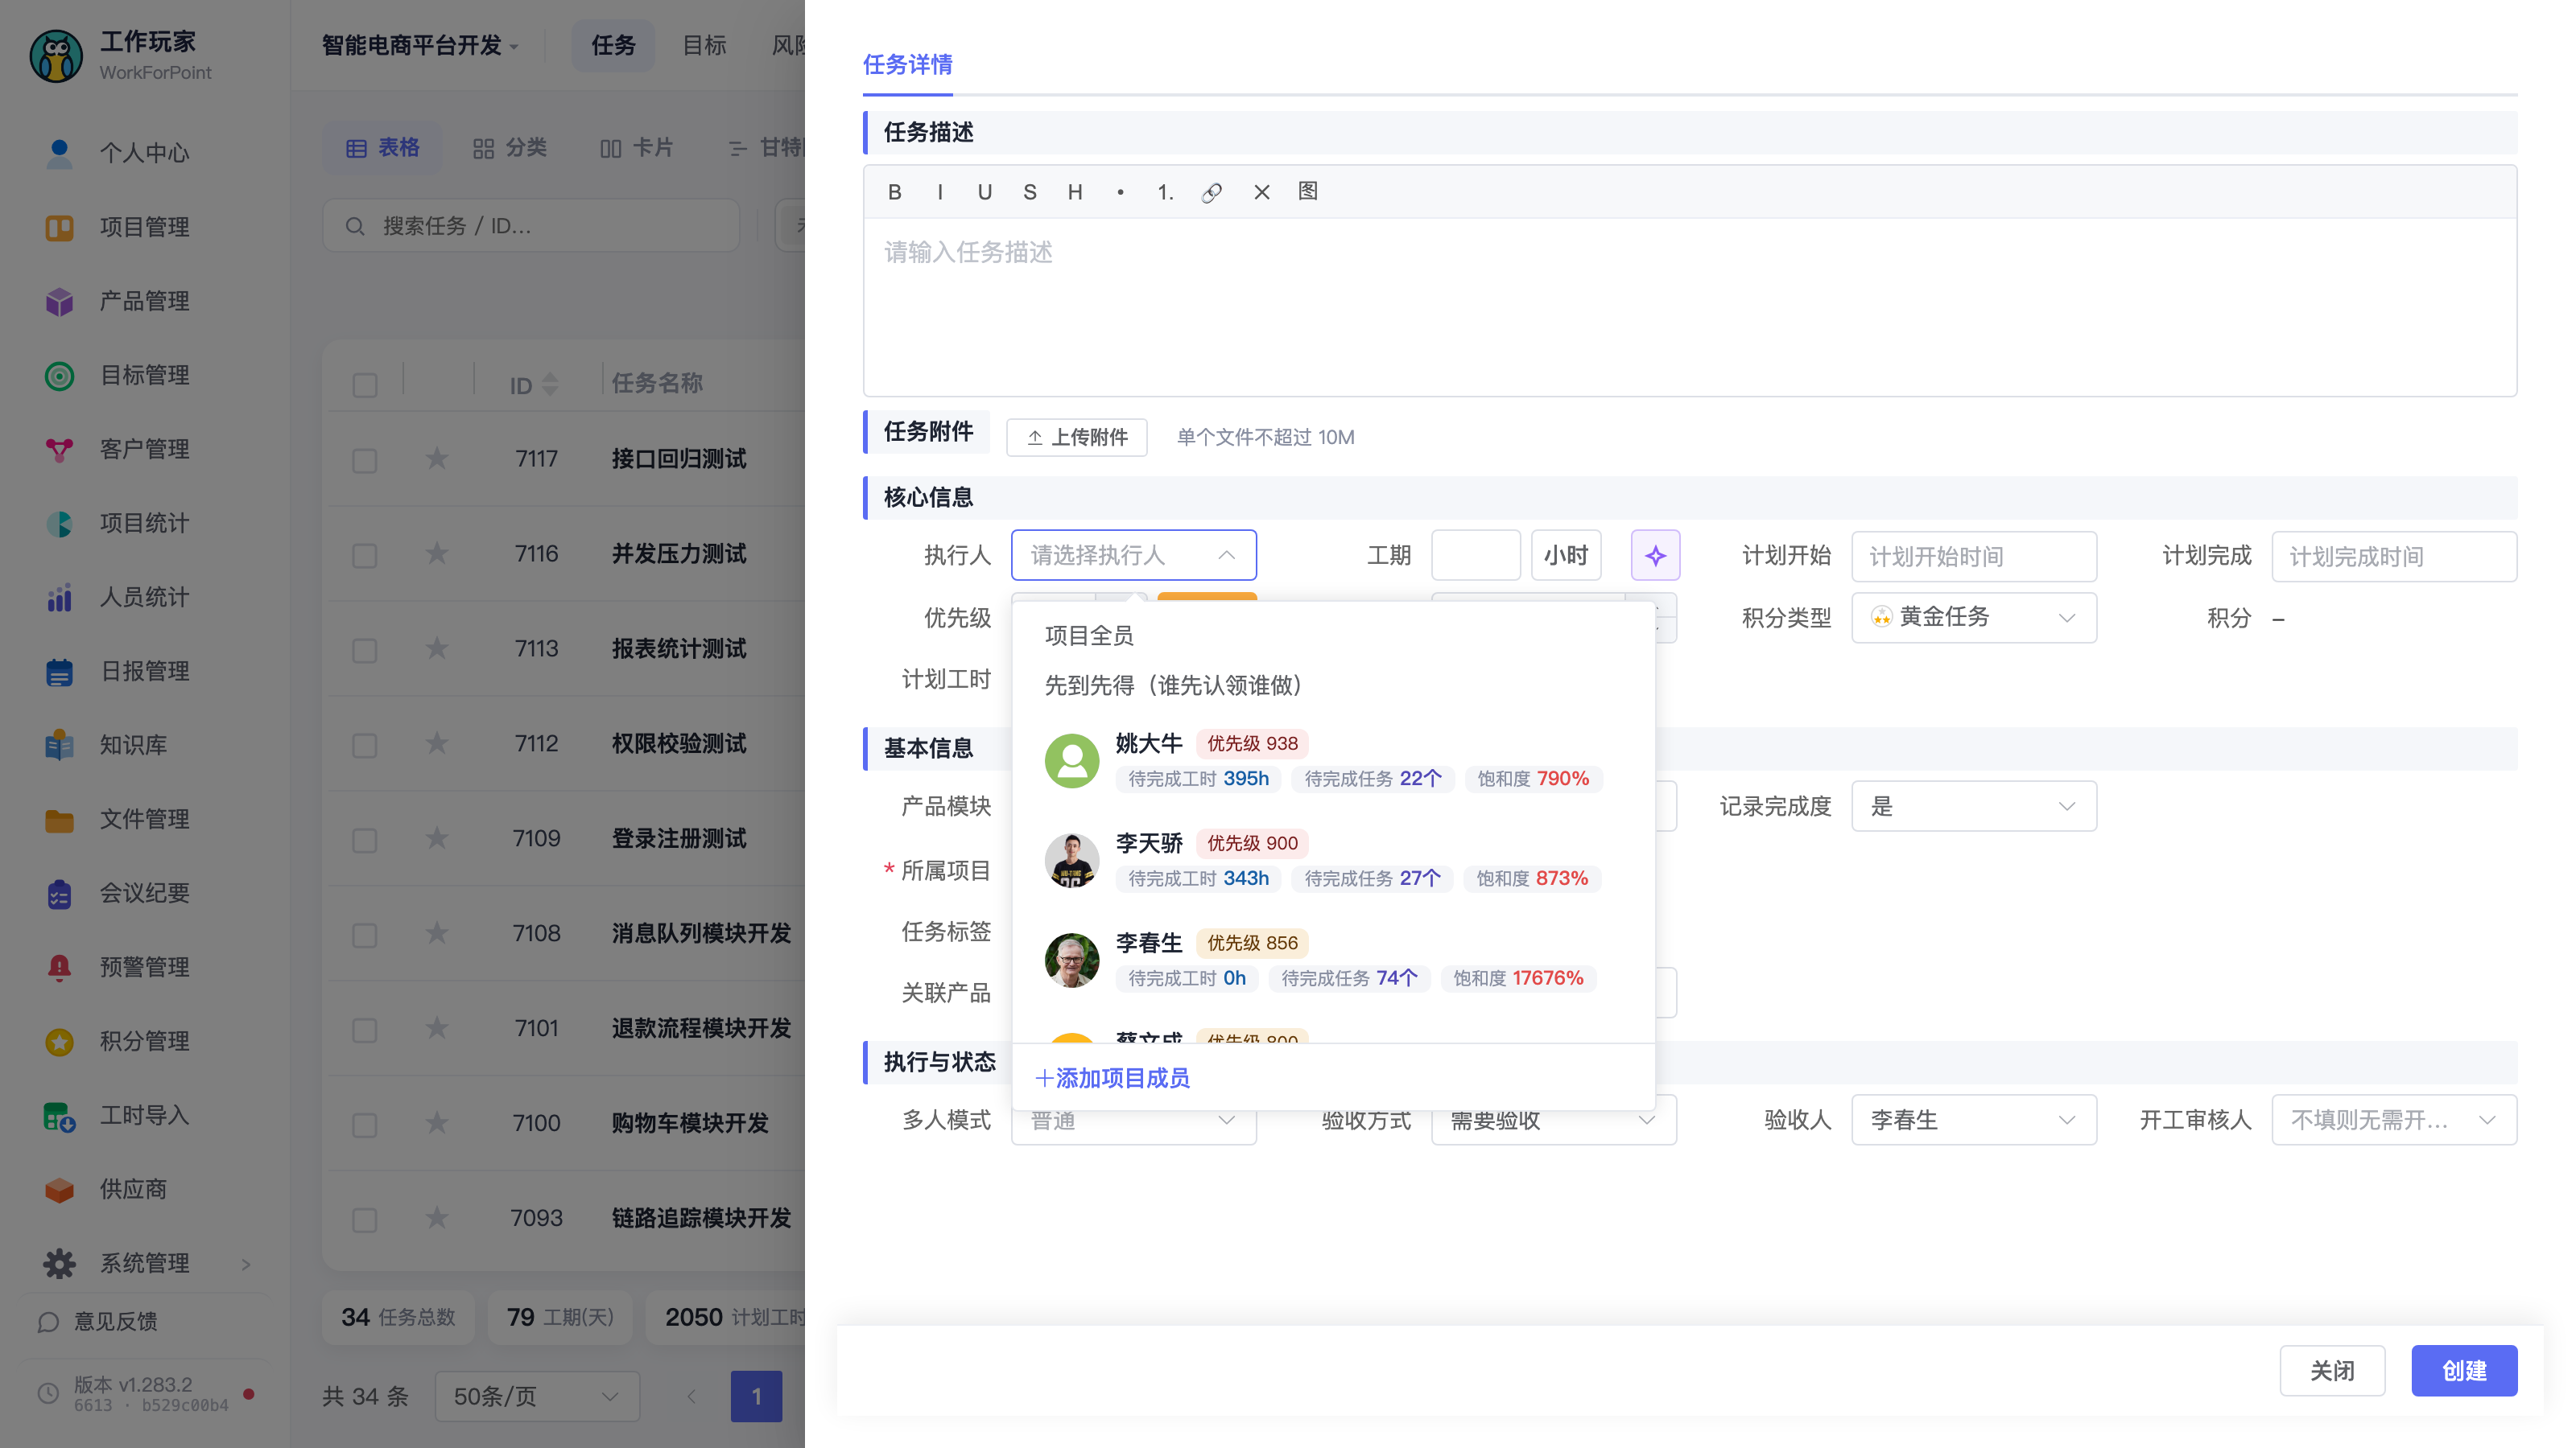Viewport: 2576px width, 1448px height.
Task: Apply italic formatting in editor toolbar
Action: point(939,192)
